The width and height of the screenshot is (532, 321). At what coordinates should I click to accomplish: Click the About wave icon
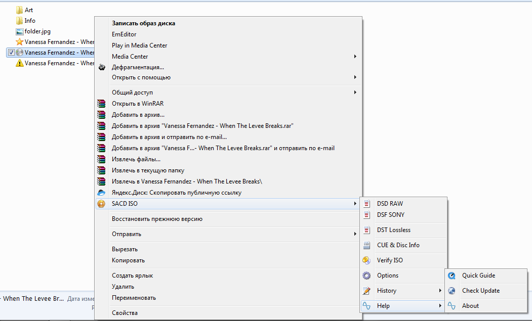click(x=452, y=306)
